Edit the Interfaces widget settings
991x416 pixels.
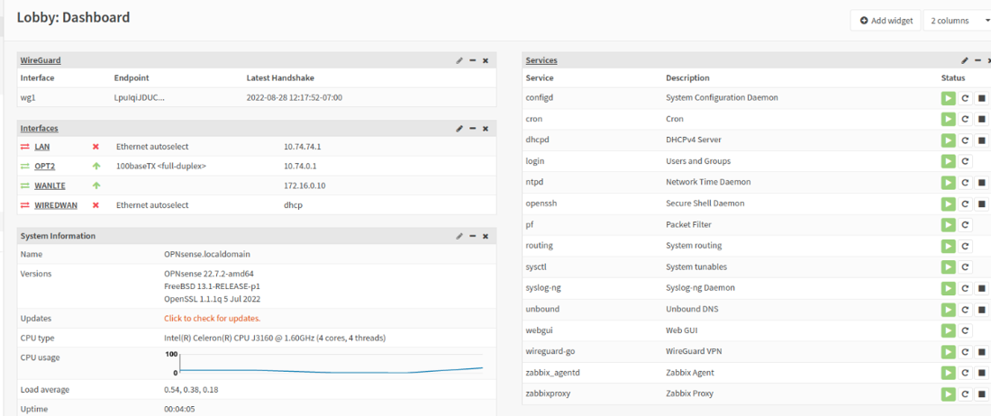(459, 128)
